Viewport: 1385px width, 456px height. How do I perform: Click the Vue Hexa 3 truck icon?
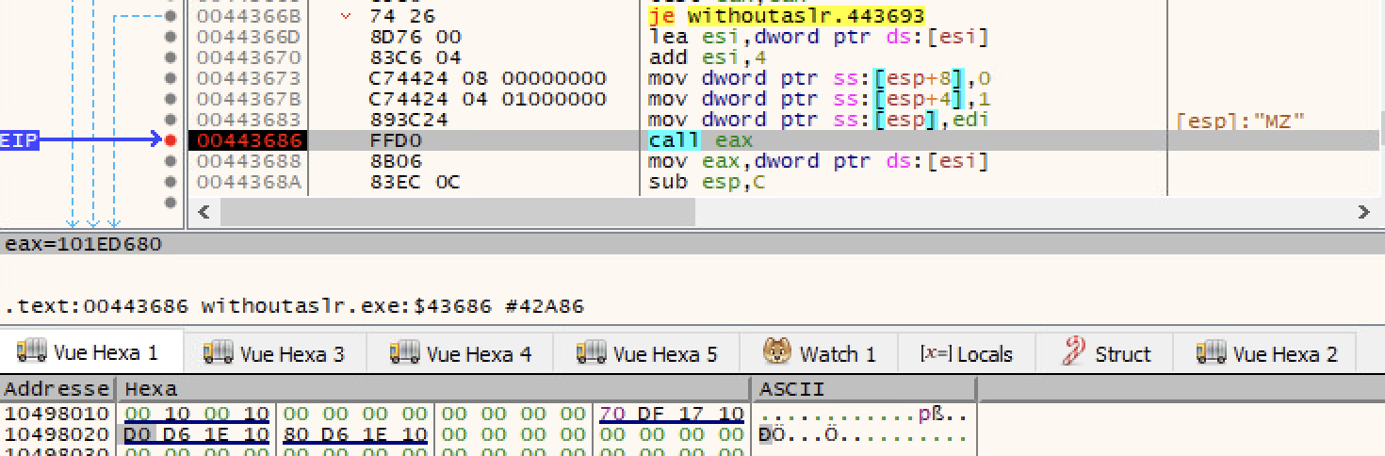[x=218, y=352]
